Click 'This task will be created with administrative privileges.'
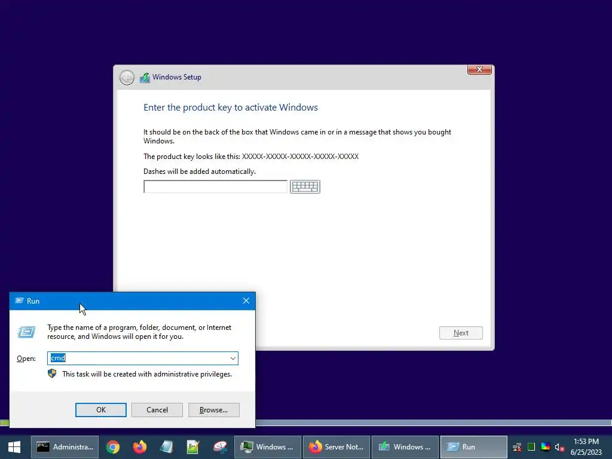This screenshot has width=612, height=459. [x=147, y=374]
